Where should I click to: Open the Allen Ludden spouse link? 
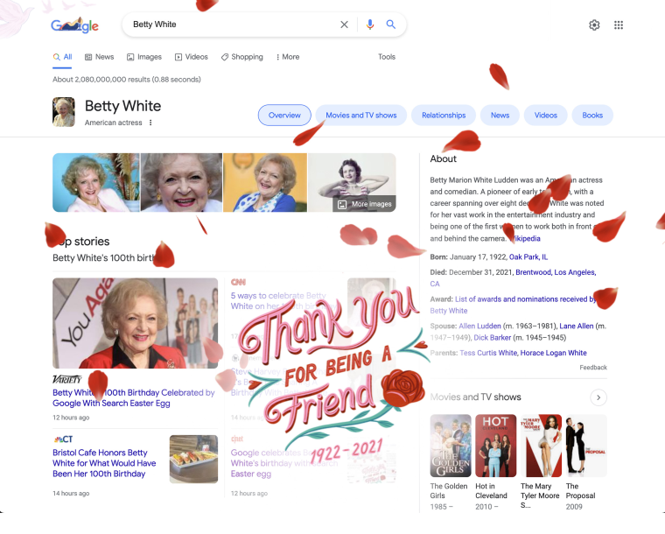[x=480, y=327]
